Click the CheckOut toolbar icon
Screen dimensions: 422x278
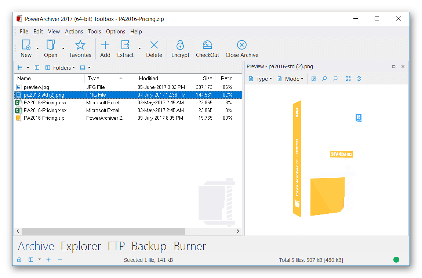[x=207, y=45]
